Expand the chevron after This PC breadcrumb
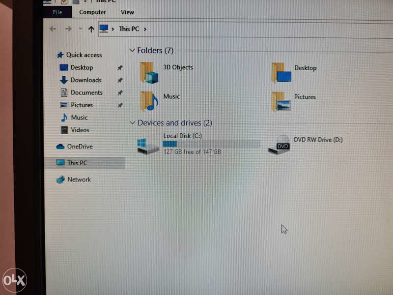This screenshot has height=295, width=393. (x=145, y=29)
